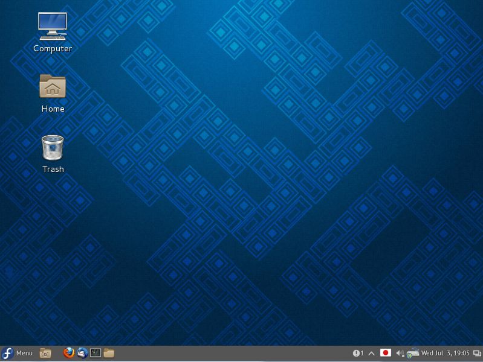Click the window switcher icon at panel end
This screenshot has height=362, width=483.
477,353
